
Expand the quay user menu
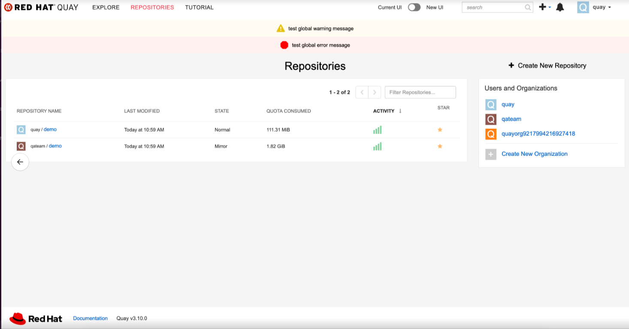[602, 7]
